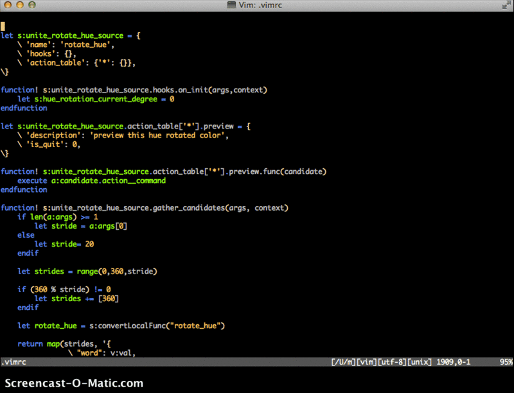Click 's:hue_rotation_current_degree' variable
Image resolution: width=514 pixels, height=393 pixels.
click(x=96, y=100)
